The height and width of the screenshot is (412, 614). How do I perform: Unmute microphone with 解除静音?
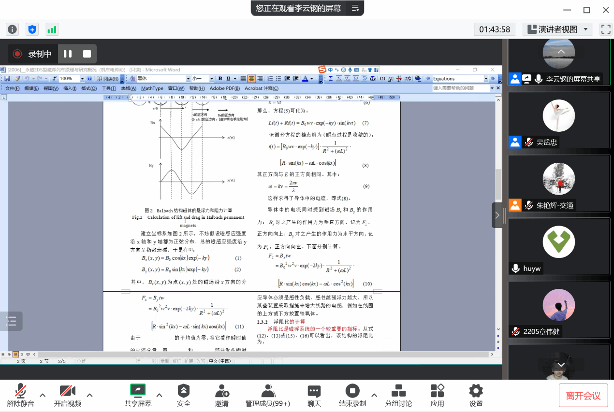coord(20,395)
